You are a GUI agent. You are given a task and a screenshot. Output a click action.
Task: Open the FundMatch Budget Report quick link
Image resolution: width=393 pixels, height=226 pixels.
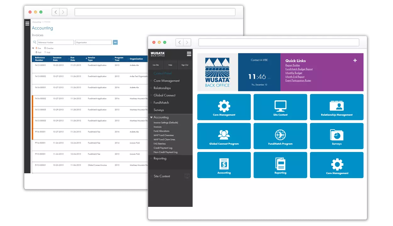(299, 69)
